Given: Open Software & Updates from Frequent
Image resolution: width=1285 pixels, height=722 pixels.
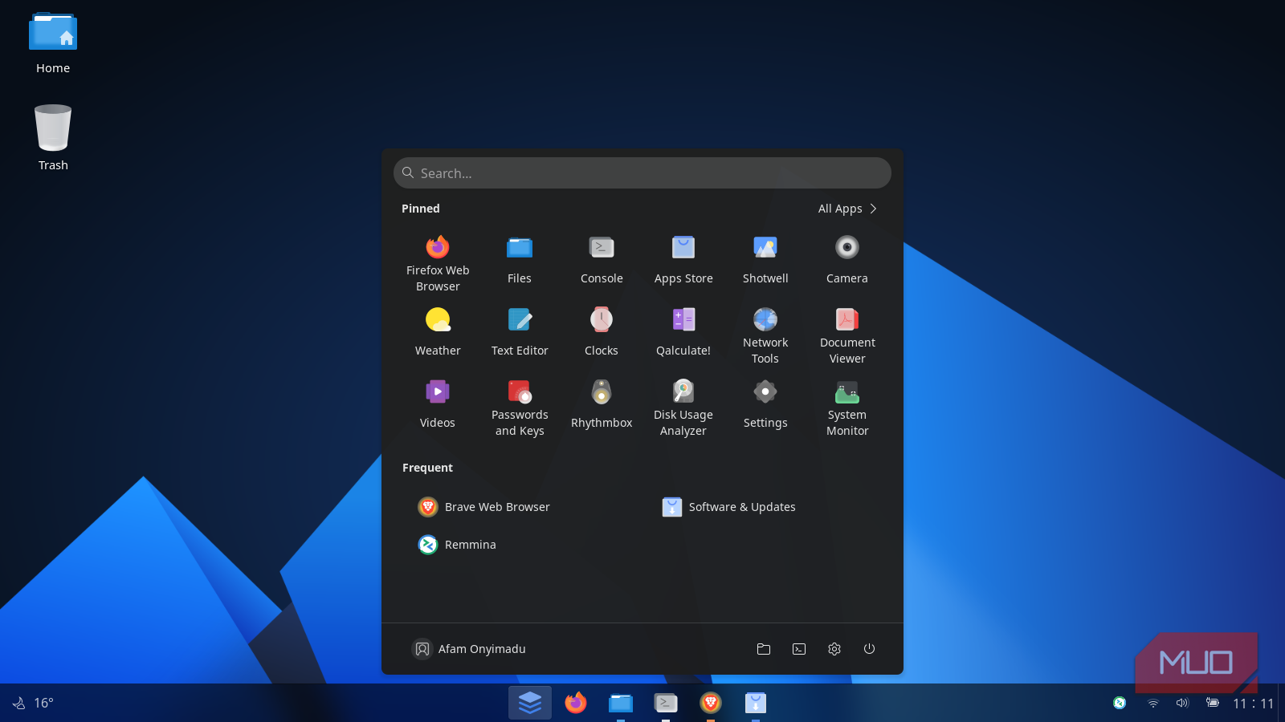Looking at the screenshot, I should tap(728, 507).
